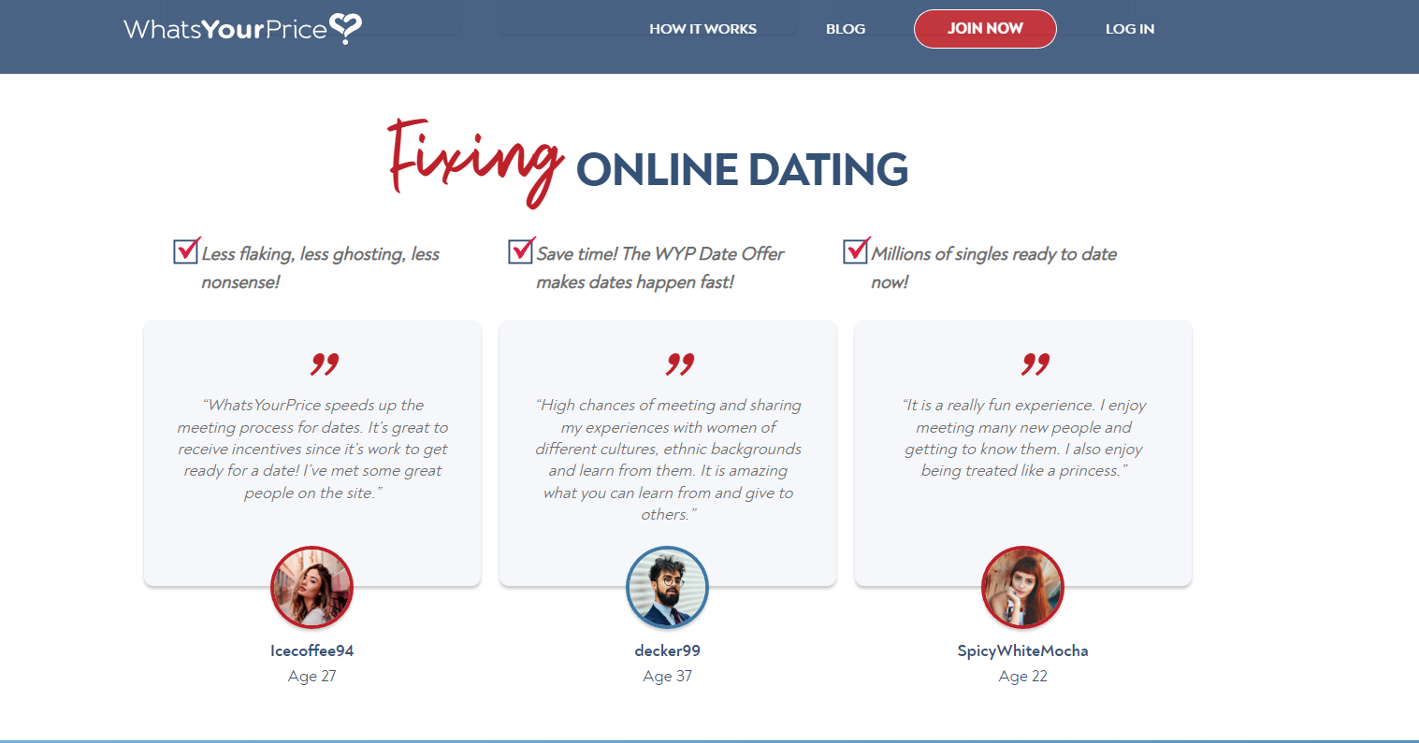1419x743 pixels.
Task: Click checkmark beside 'Less flaking, less ghosting'
Action: 187,250
